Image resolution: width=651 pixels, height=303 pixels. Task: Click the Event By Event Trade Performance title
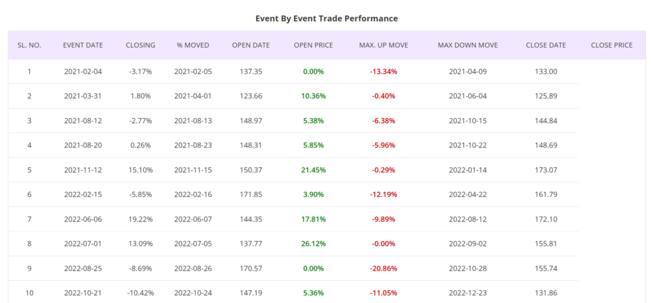pos(326,18)
